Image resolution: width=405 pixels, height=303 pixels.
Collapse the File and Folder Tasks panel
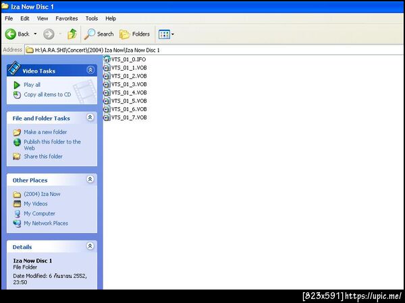pos(90,117)
